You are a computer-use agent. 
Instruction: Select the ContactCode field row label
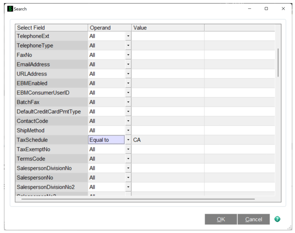pyautogui.click(x=52, y=121)
